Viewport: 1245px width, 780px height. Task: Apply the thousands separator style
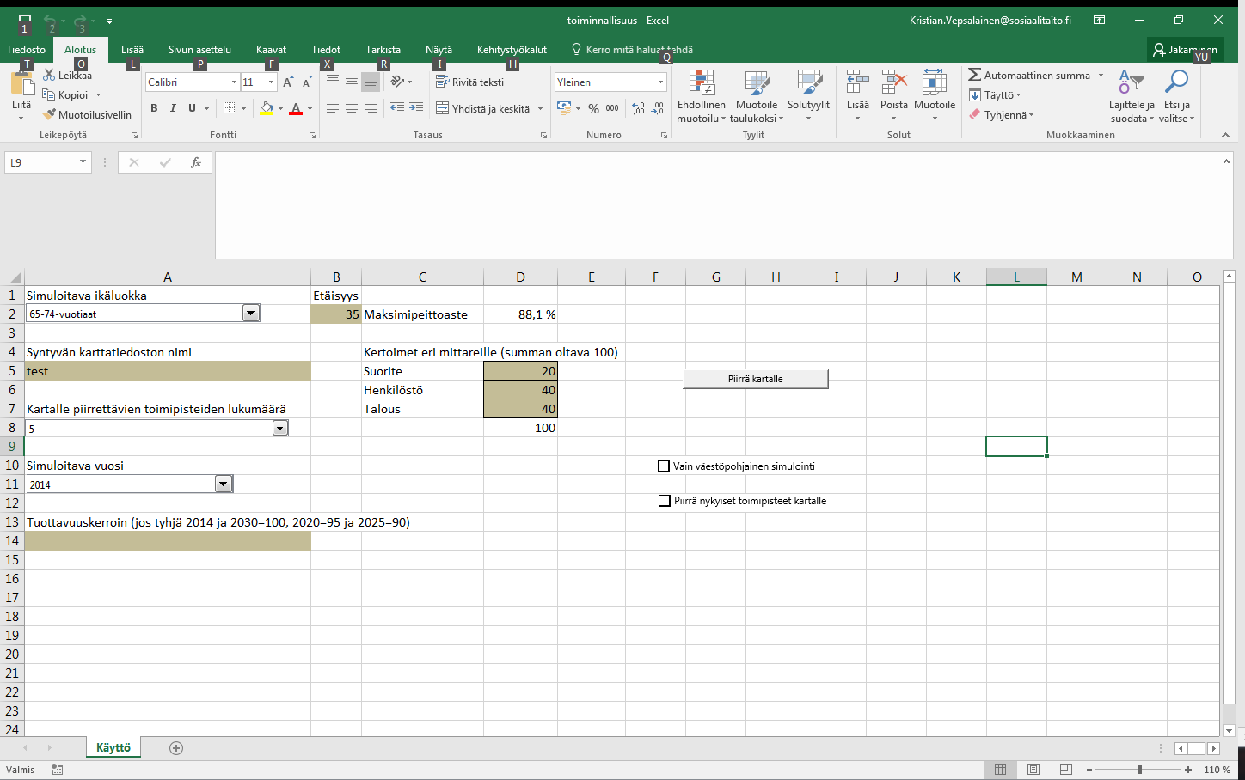(x=612, y=108)
